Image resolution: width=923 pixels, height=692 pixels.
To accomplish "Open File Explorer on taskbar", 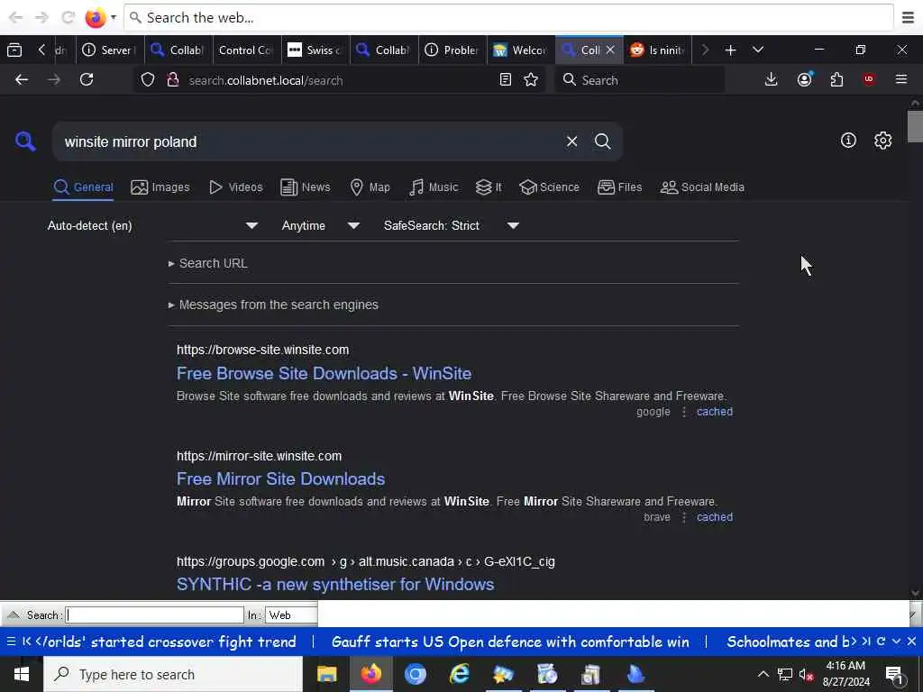I will [326, 674].
